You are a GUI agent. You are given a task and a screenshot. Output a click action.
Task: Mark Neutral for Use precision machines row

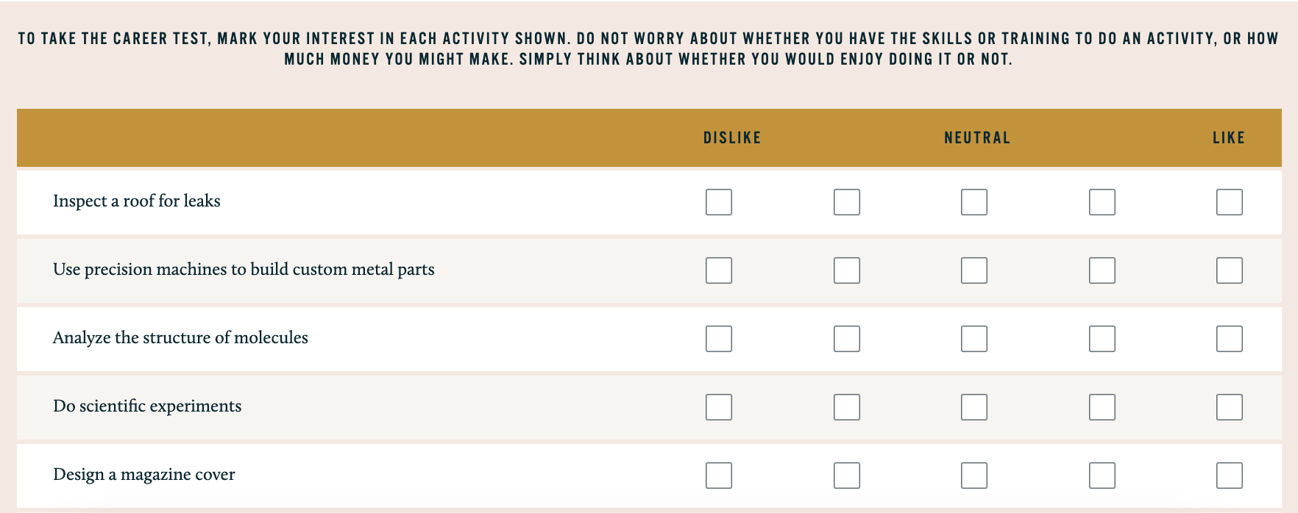(x=974, y=270)
